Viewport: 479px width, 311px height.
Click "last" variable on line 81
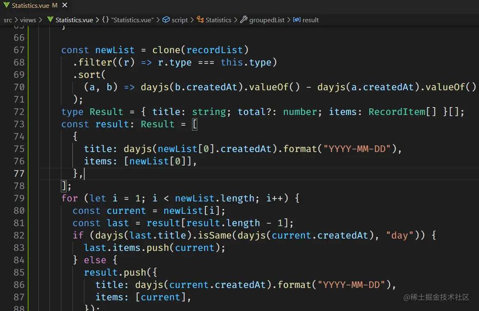[118, 223]
